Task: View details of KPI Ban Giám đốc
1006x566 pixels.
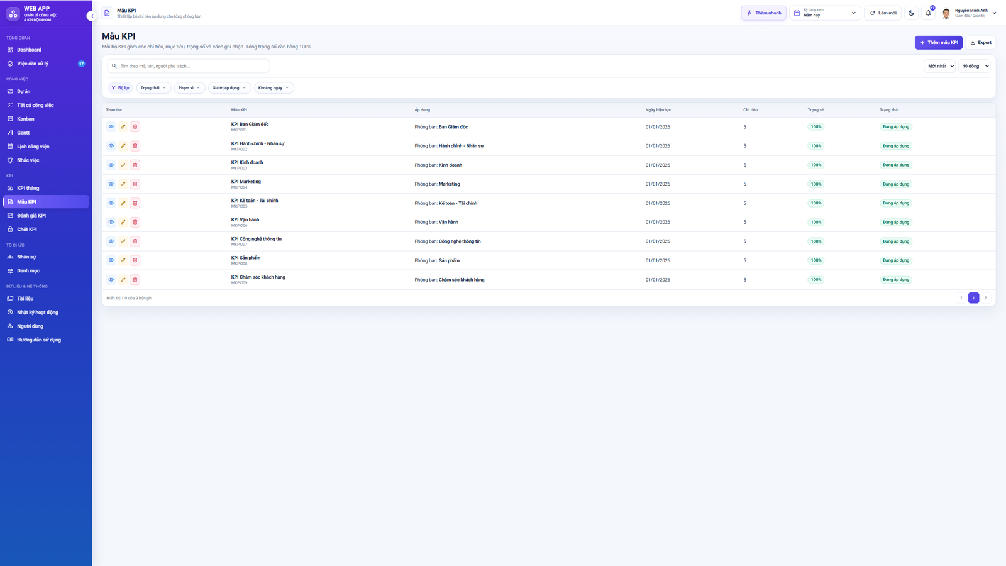Action: click(x=111, y=126)
